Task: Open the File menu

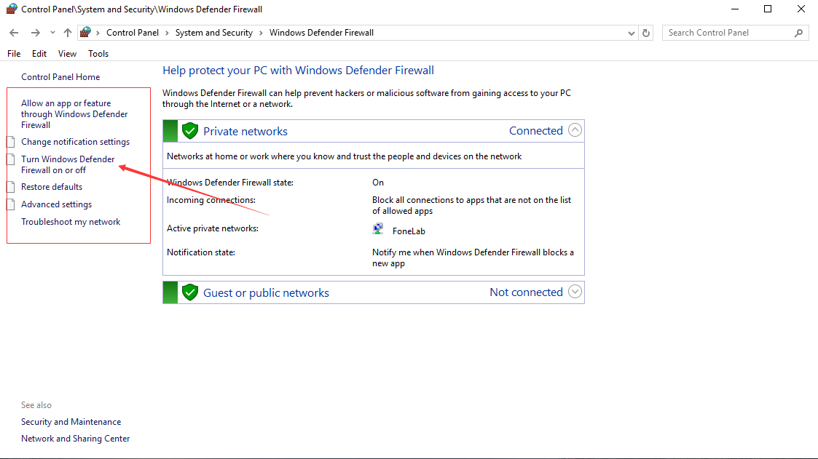Action: tap(14, 54)
